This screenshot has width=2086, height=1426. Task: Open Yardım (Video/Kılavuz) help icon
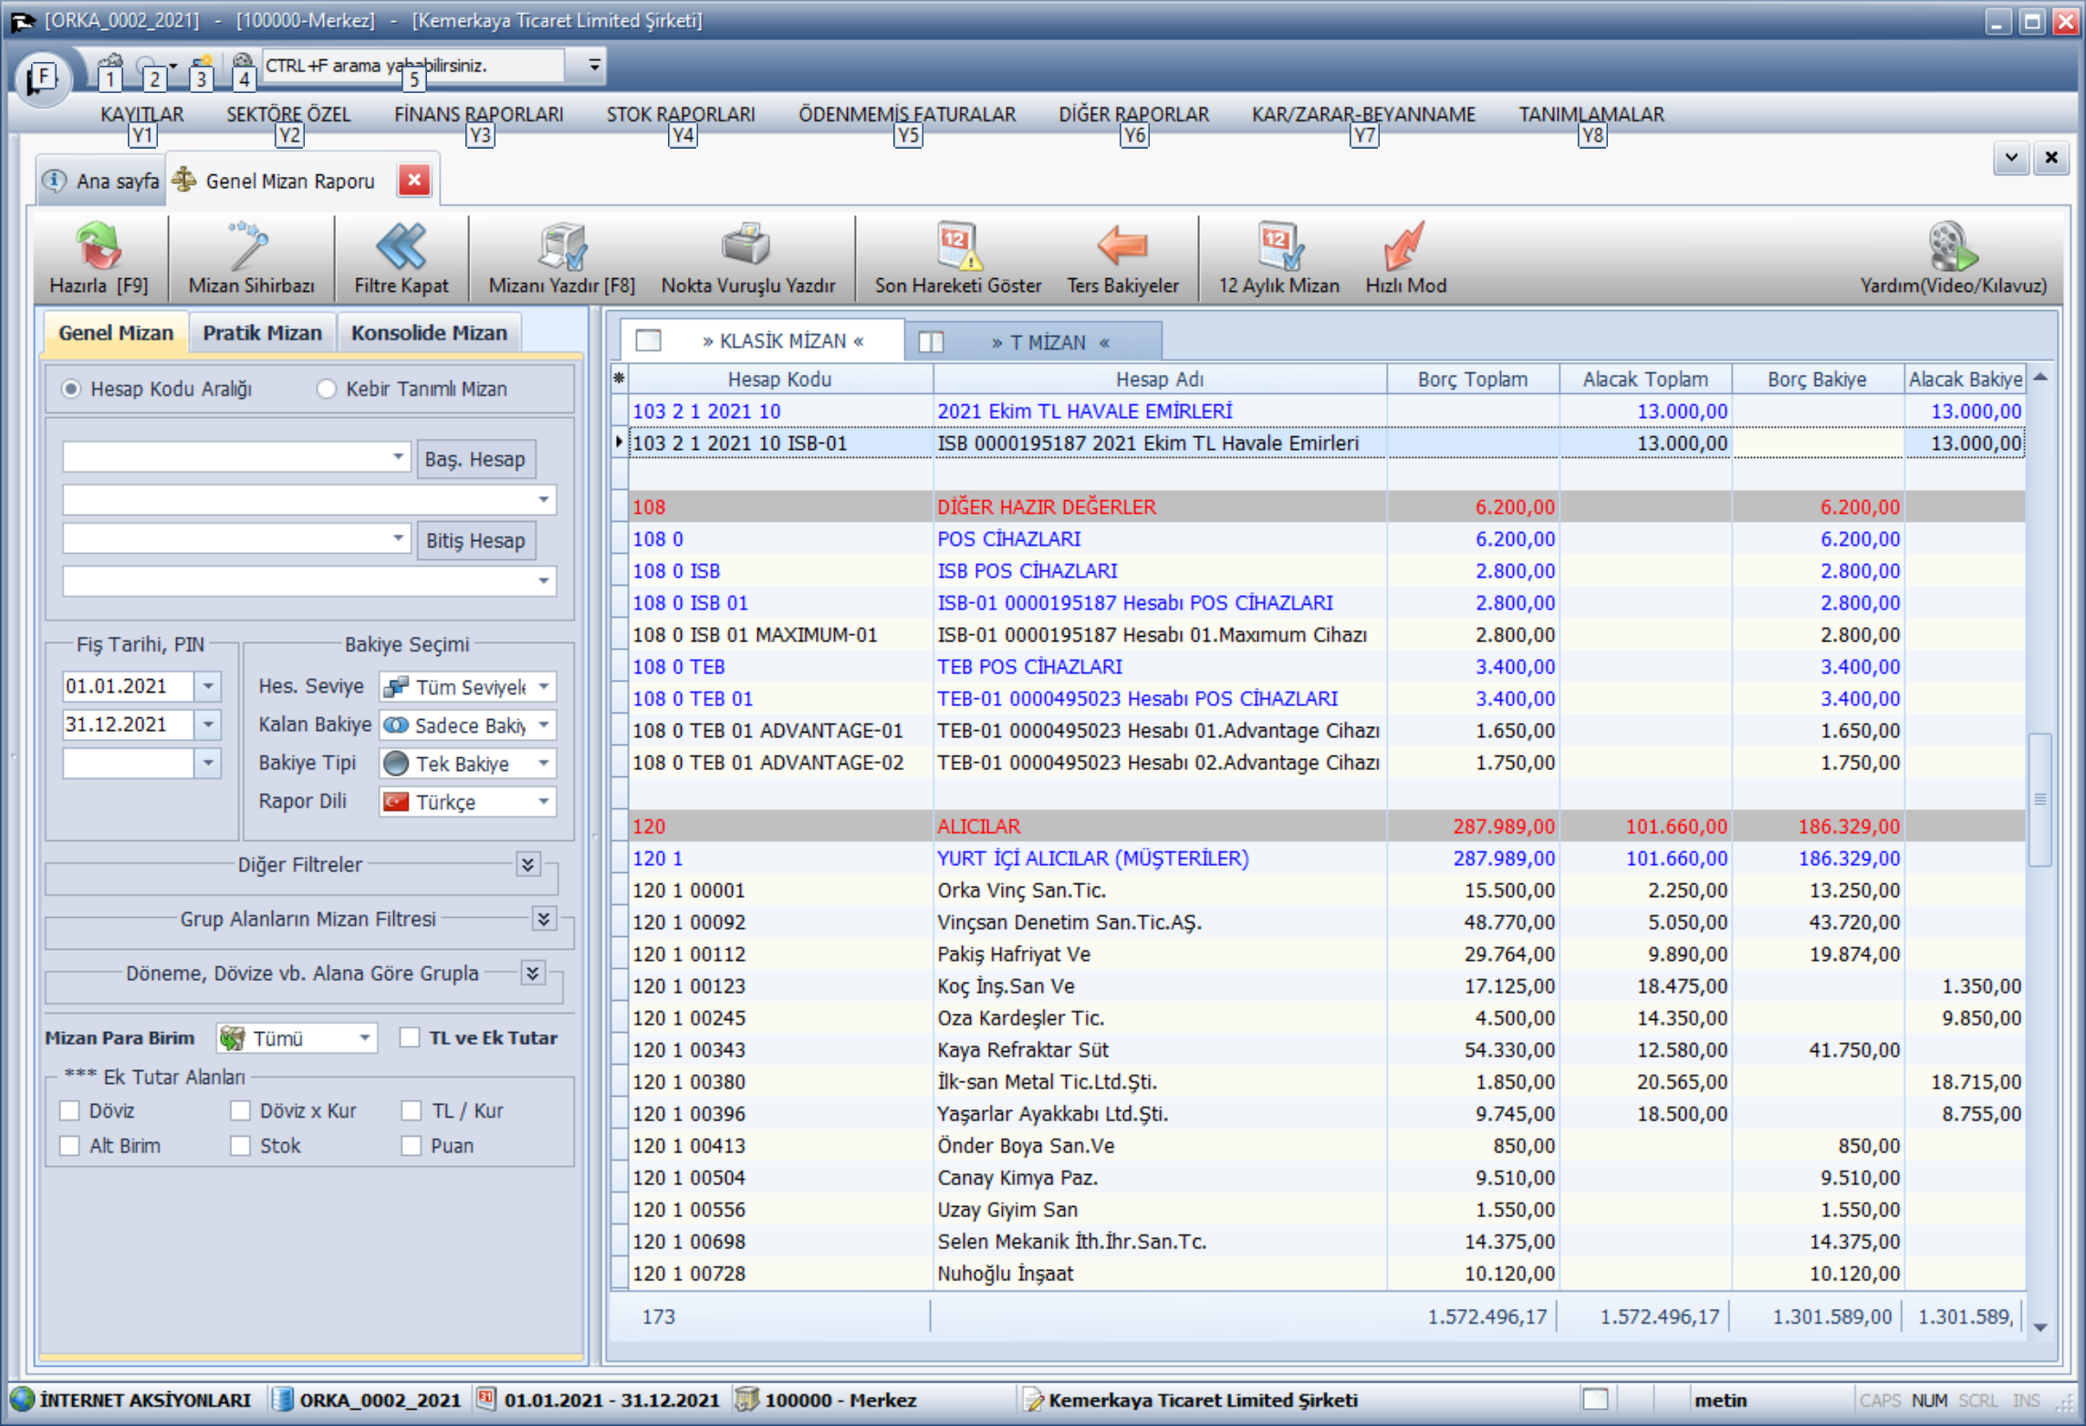[1952, 247]
